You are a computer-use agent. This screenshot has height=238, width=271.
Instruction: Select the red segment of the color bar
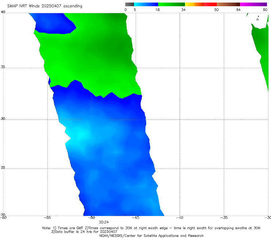(210, 4)
